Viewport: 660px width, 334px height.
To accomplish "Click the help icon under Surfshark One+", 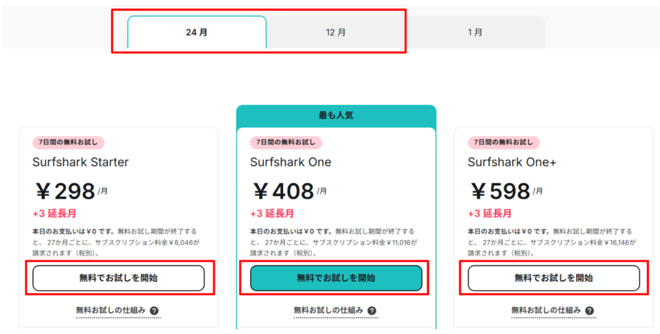I will click(x=590, y=311).
